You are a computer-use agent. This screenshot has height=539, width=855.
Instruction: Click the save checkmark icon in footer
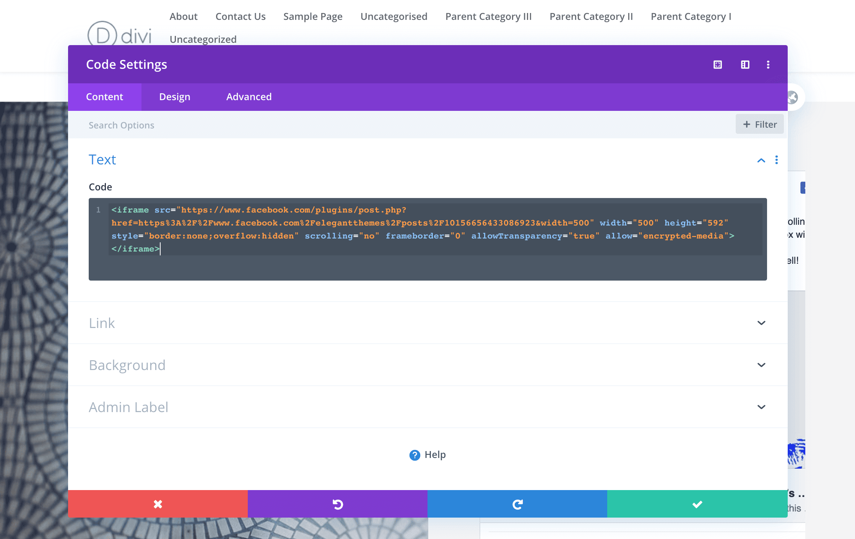coord(697,503)
